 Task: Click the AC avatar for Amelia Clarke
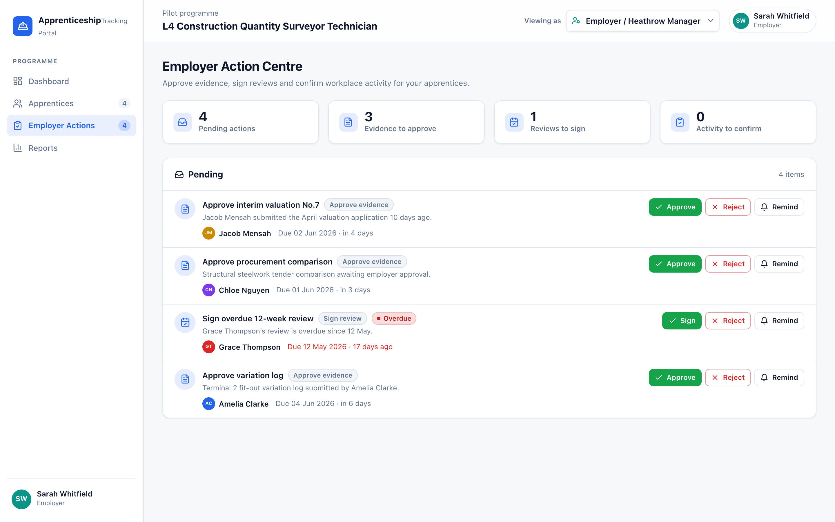(209, 404)
